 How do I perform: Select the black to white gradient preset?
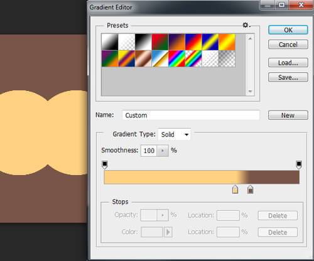(143, 42)
